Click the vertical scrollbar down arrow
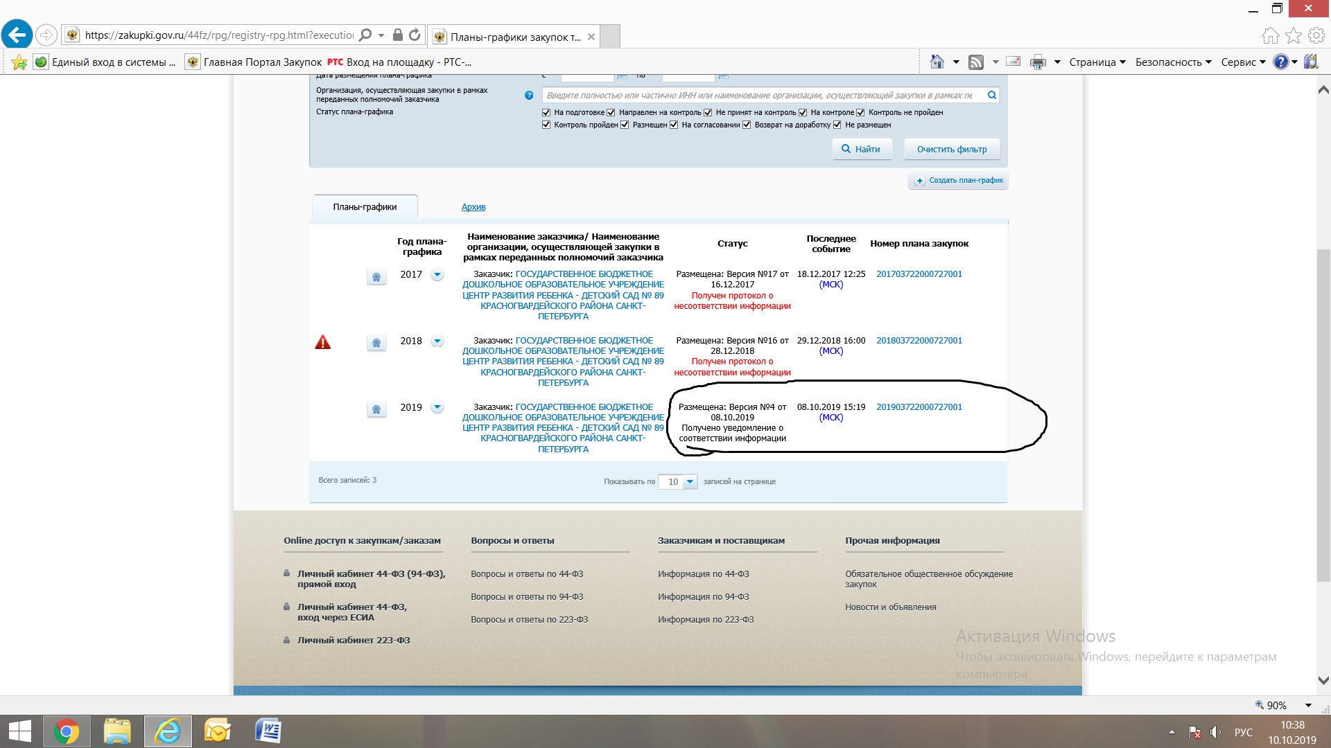The height and width of the screenshot is (748, 1331). click(1323, 681)
